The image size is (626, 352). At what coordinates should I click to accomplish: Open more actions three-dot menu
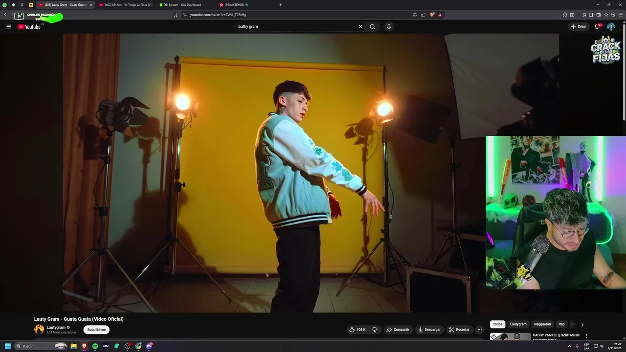[x=479, y=330]
